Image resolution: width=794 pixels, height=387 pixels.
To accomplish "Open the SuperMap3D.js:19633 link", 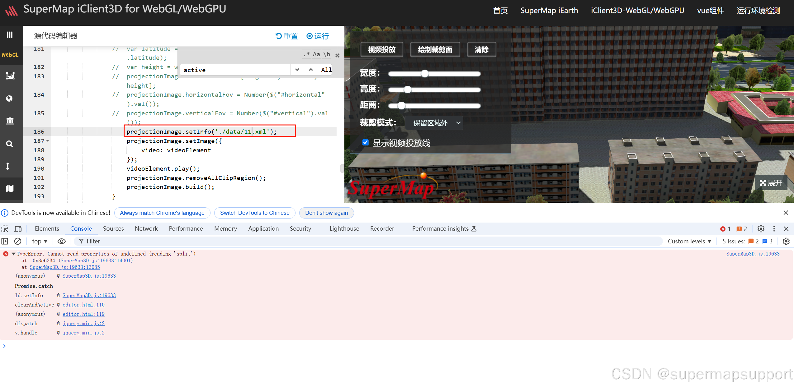I will click(x=753, y=254).
